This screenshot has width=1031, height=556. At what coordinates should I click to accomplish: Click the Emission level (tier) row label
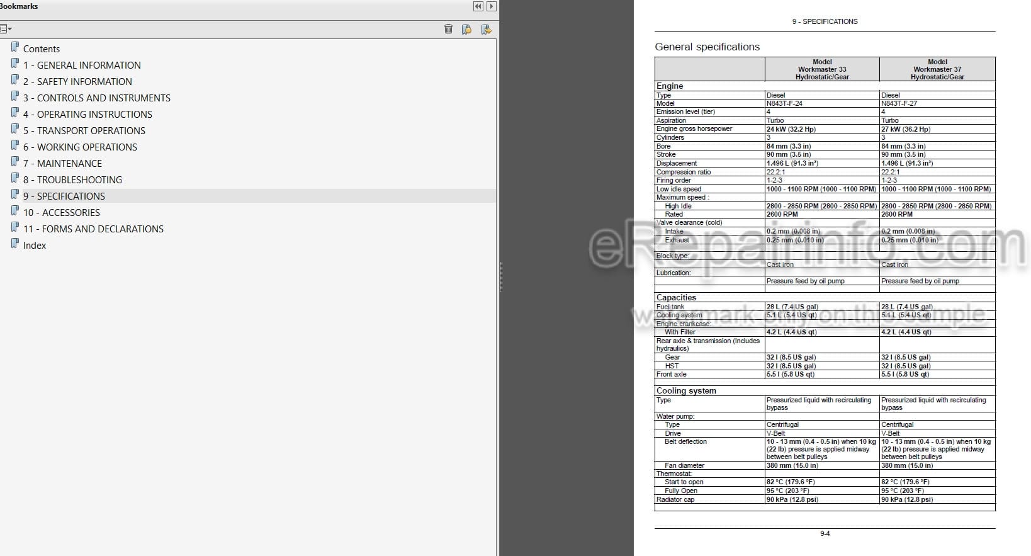click(685, 111)
